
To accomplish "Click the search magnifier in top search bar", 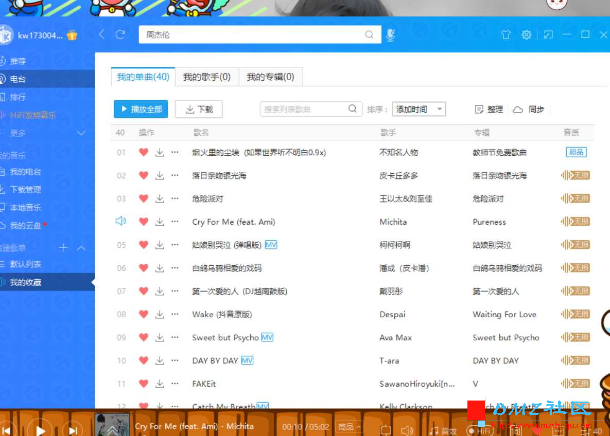I will pyautogui.click(x=369, y=34).
